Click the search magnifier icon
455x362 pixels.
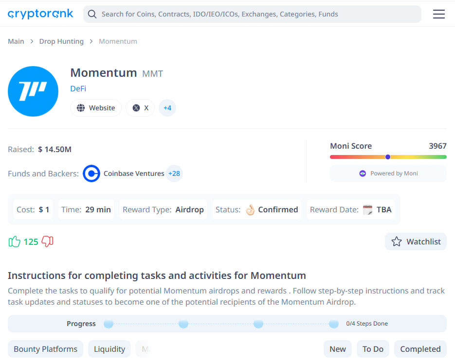tap(92, 14)
